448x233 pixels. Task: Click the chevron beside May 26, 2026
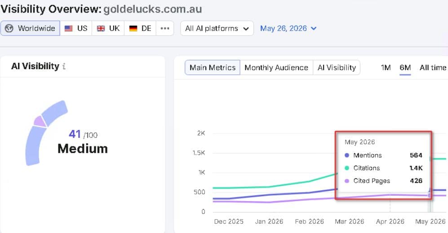coord(314,29)
